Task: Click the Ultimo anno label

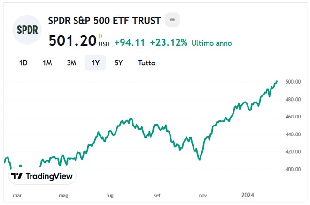Action: pyautogui.click(x=211, y=43)
